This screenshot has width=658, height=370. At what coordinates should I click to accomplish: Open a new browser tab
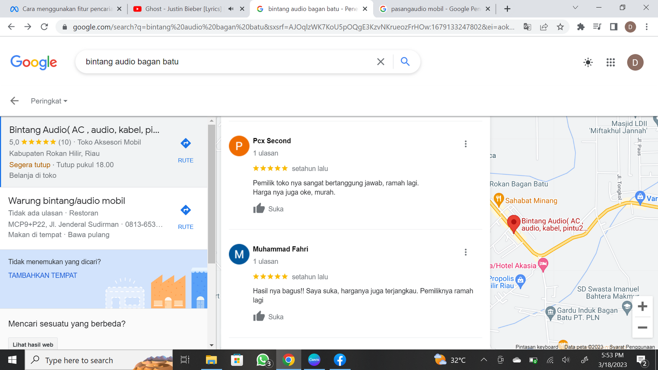(x=507, y=9)
